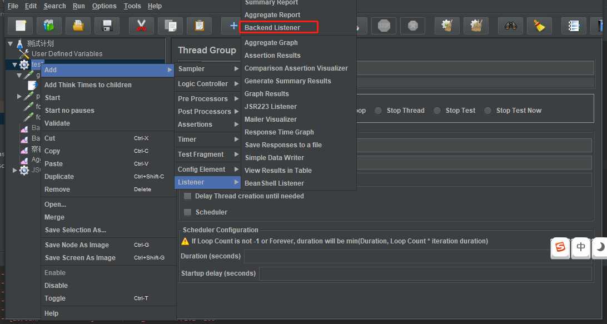Viewport: 607px width, 324px height.
Task: Select the 测试计划 flask icon in tree
Action: click(20, 44)
